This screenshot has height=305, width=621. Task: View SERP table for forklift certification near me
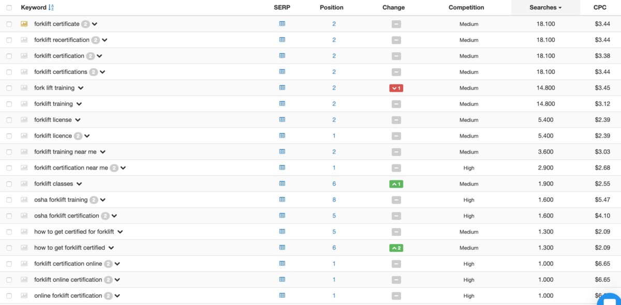pyautogui.click(x=282, y=167)
